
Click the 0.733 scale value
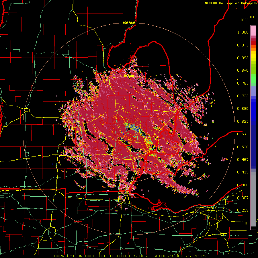[x=243, y=96]
